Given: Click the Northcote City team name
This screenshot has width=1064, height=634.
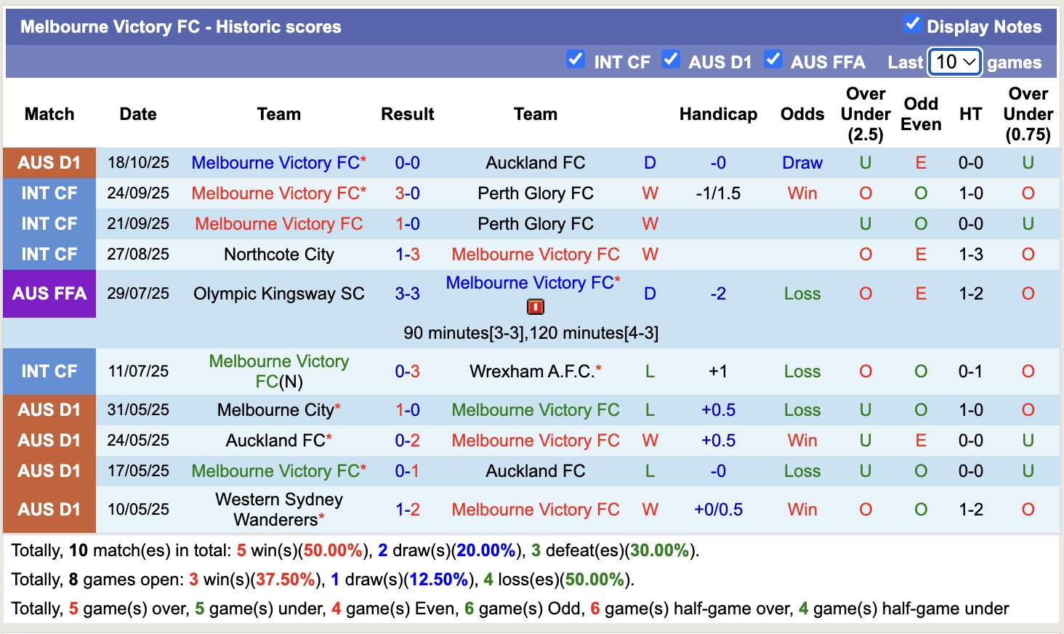Looking at the screenshot, I should [x=278, y=254].
